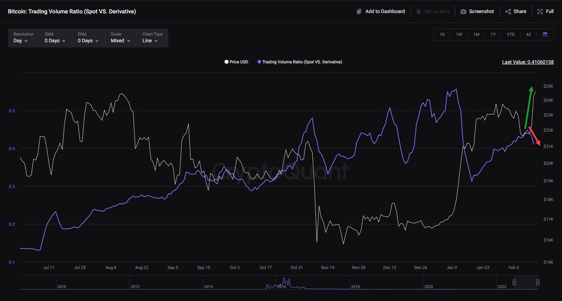The height and width of the screenshot is (301, 562).
Task: Click the 0.5 ratio axis label
Action: point(12,111)
